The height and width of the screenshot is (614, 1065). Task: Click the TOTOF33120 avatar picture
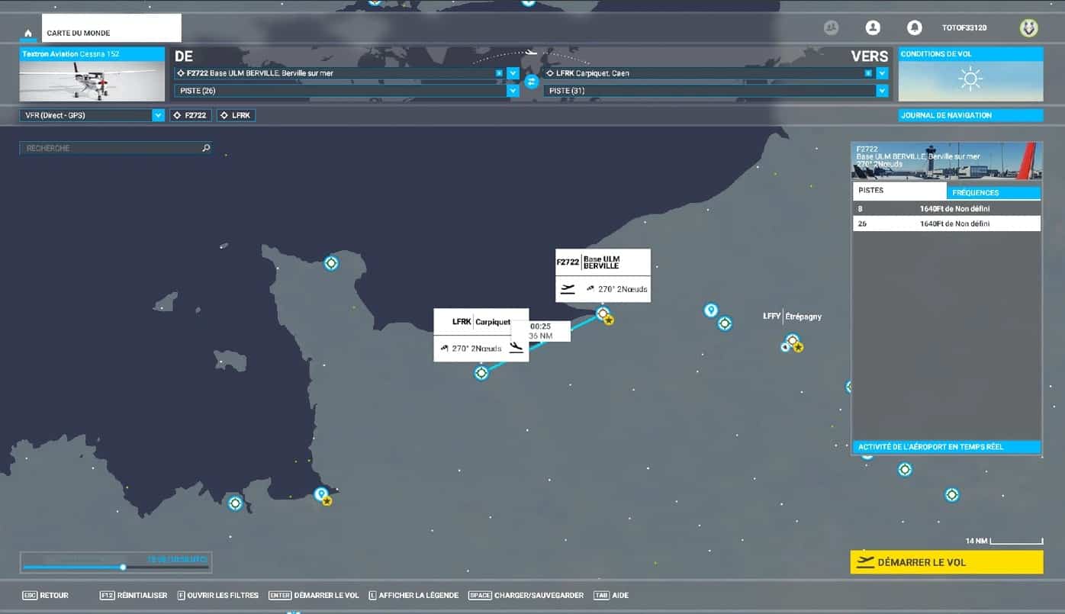tap(1028, 28)
